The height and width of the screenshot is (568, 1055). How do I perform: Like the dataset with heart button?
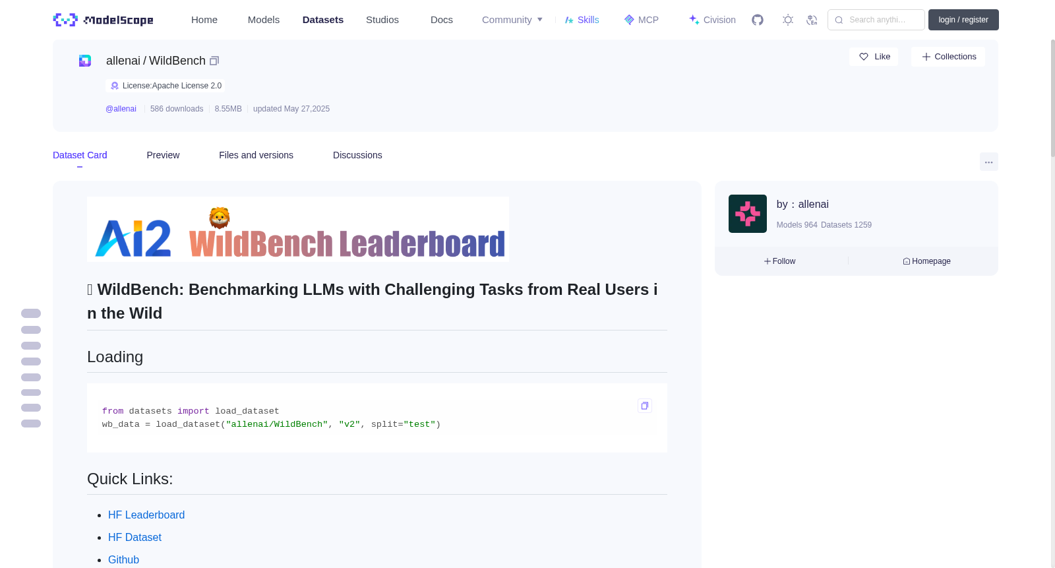tap(874, 57)
